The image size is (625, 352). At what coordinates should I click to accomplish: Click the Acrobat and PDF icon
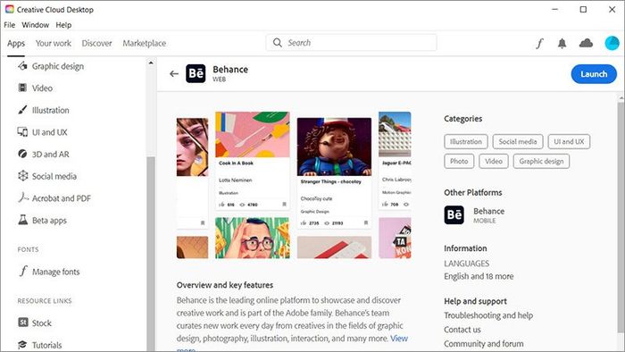22,197
